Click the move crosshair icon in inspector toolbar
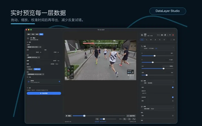The width and height of the screenshot is (202, 126). [x=174, y=40]
